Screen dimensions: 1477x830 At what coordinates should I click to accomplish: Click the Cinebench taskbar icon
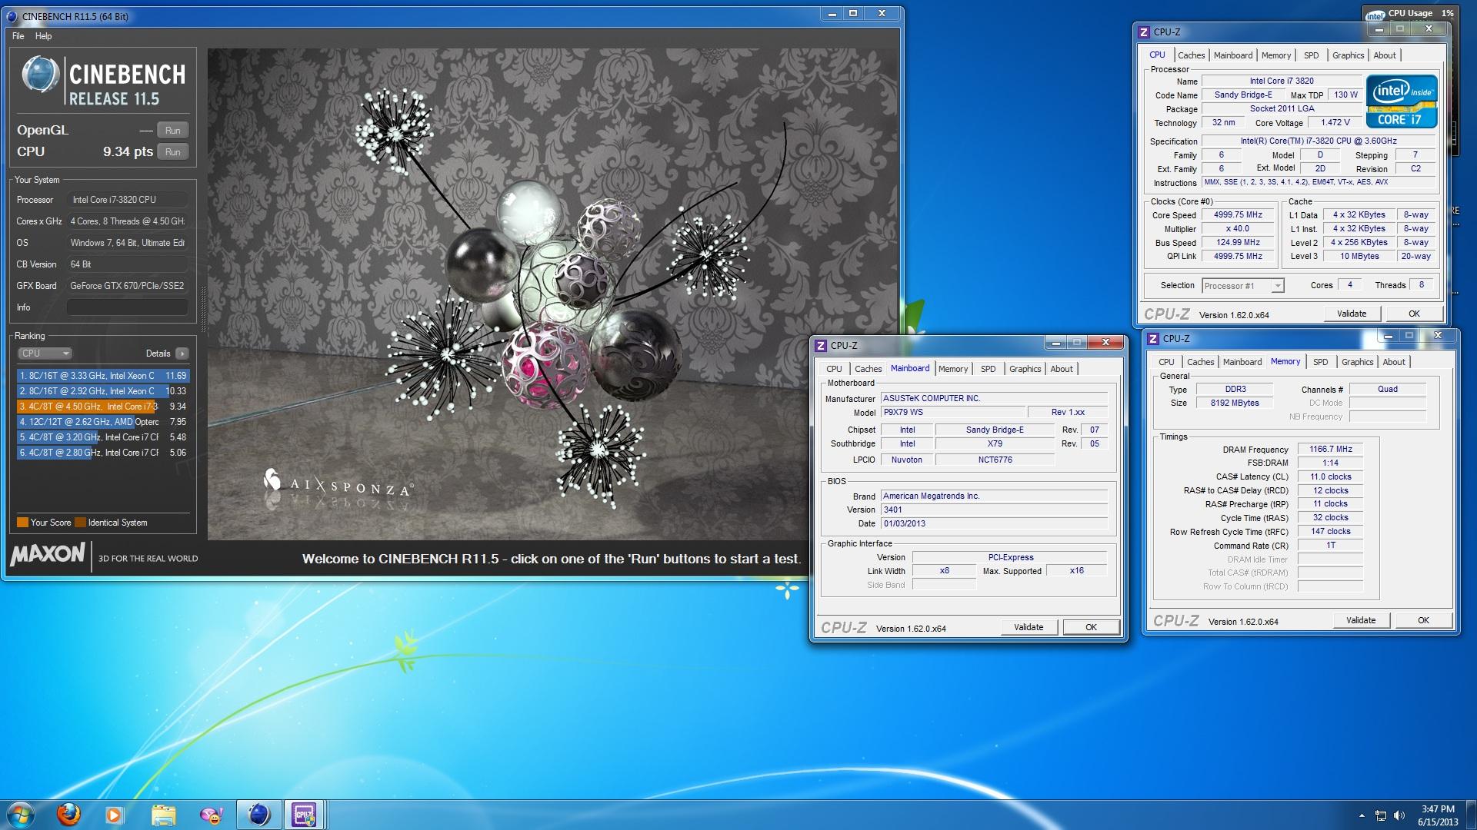click(259, 815)
